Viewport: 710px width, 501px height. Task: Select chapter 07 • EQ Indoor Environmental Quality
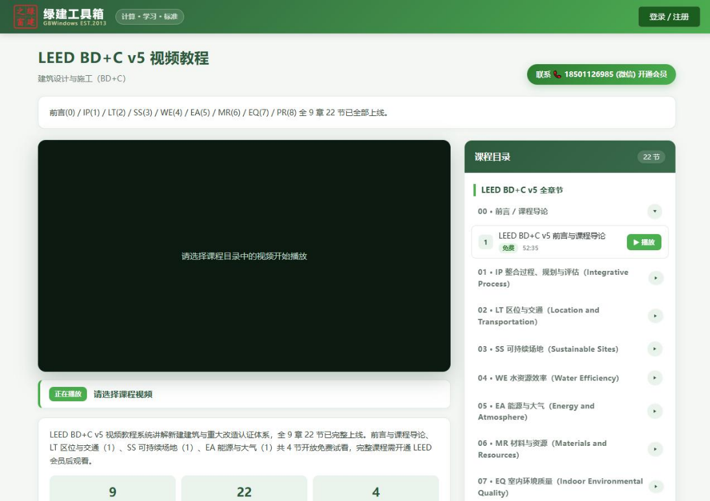(x=560, y=487)
